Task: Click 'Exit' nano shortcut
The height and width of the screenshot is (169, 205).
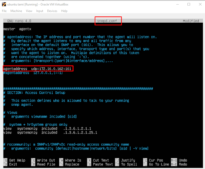Action: pos(10,164)
